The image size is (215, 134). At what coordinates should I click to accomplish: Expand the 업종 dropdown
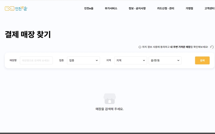[83, 61]
